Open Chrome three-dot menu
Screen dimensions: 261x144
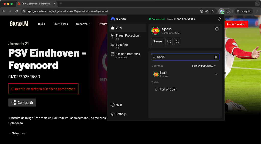tap(257, 11)
